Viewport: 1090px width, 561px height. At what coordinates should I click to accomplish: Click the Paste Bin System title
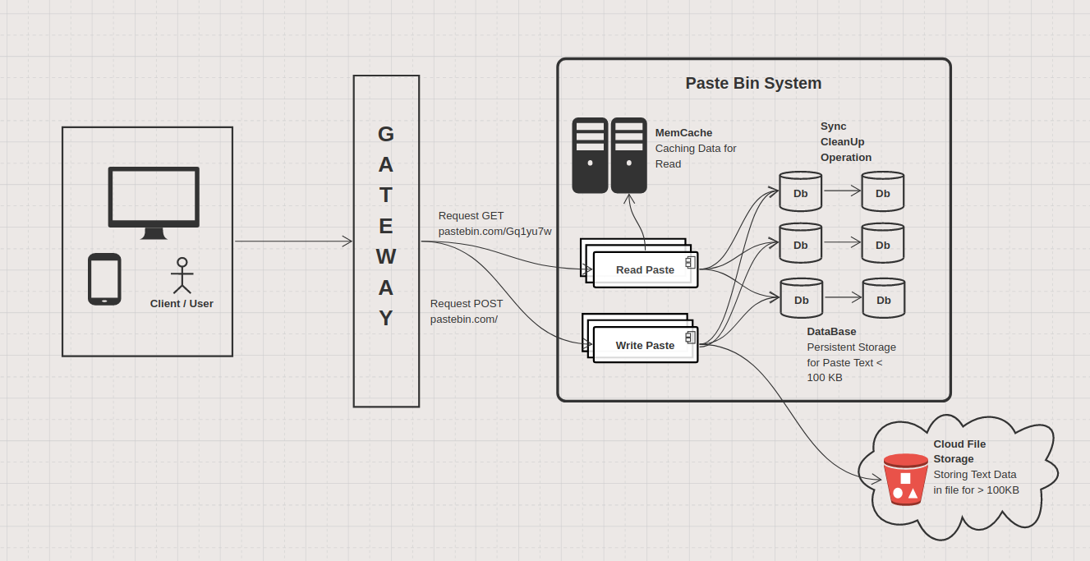coord(753,83)
